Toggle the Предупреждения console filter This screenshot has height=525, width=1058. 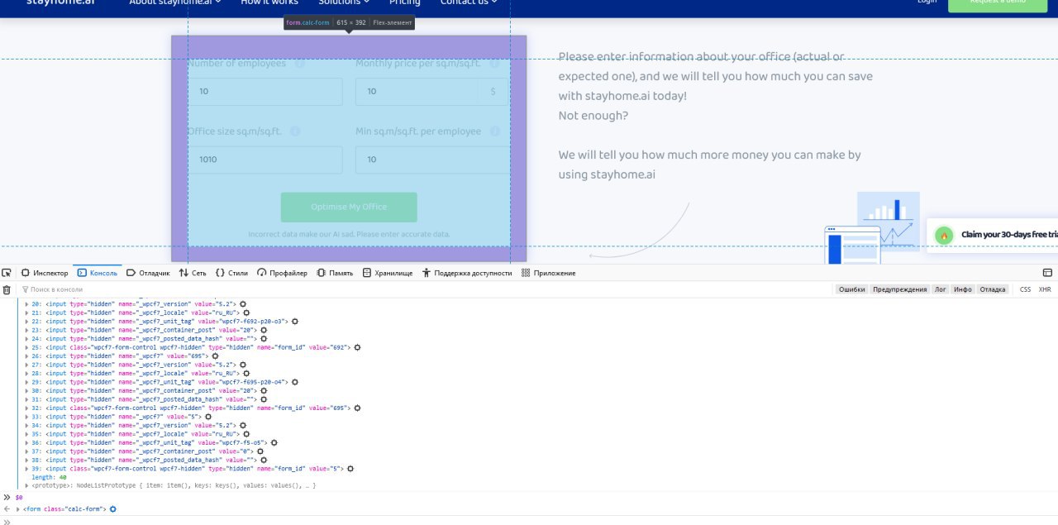(900, 289)
